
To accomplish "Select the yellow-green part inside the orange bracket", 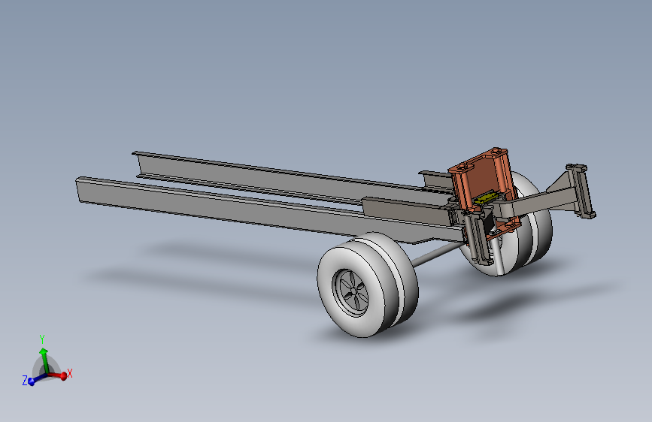I will (x=485, y=198).
